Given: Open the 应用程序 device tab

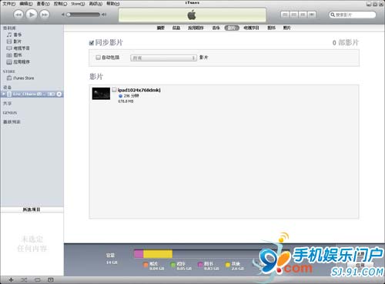Looking at the screenshot, I should click(196, 28).
